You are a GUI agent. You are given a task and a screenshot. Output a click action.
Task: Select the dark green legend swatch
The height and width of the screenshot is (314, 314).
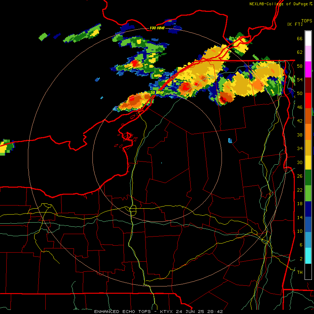point(308,178)
